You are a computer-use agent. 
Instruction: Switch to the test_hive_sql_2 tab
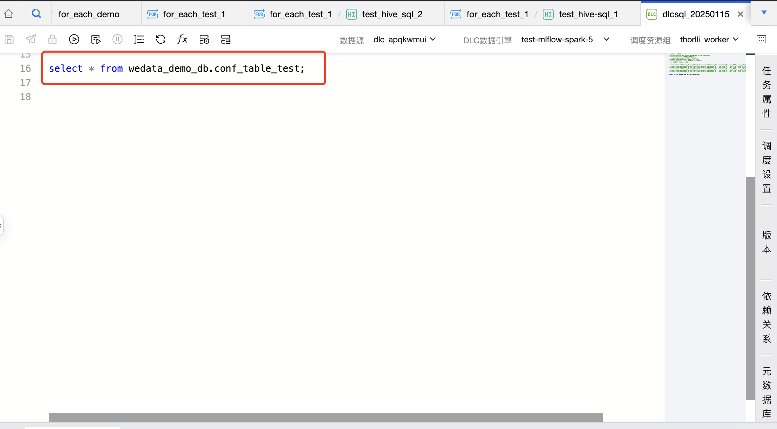(392, 14)
